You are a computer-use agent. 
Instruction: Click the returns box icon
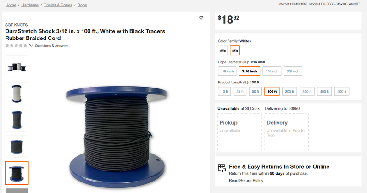click(222, 167)
